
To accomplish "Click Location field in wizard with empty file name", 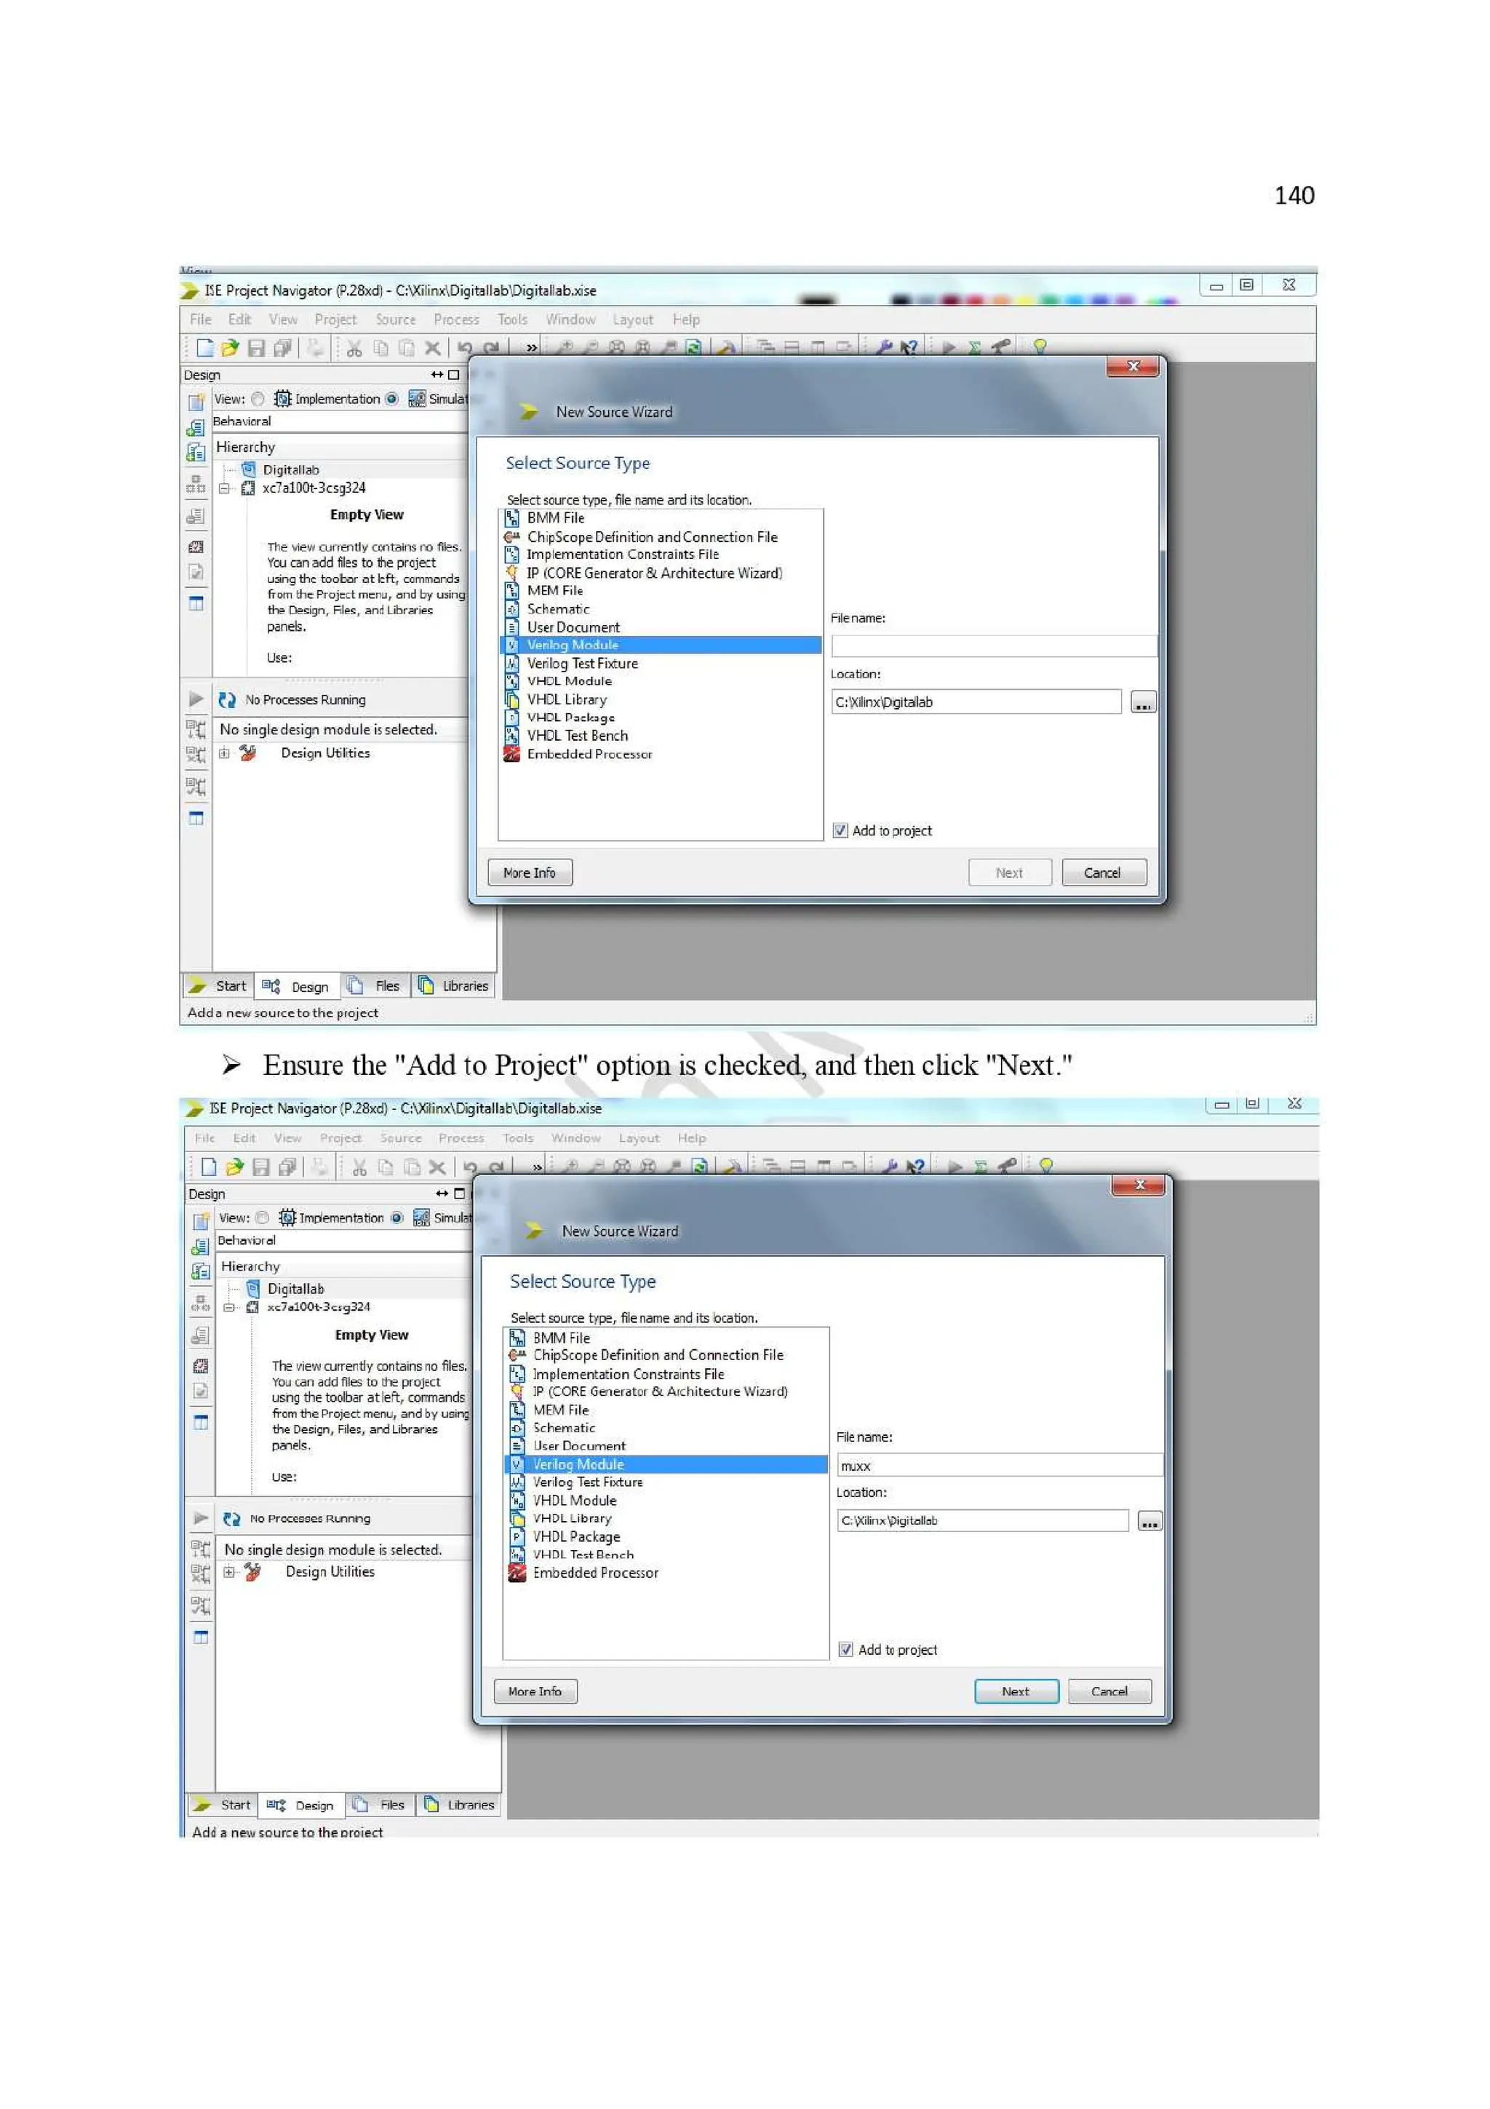I will [x=976, y=703].
